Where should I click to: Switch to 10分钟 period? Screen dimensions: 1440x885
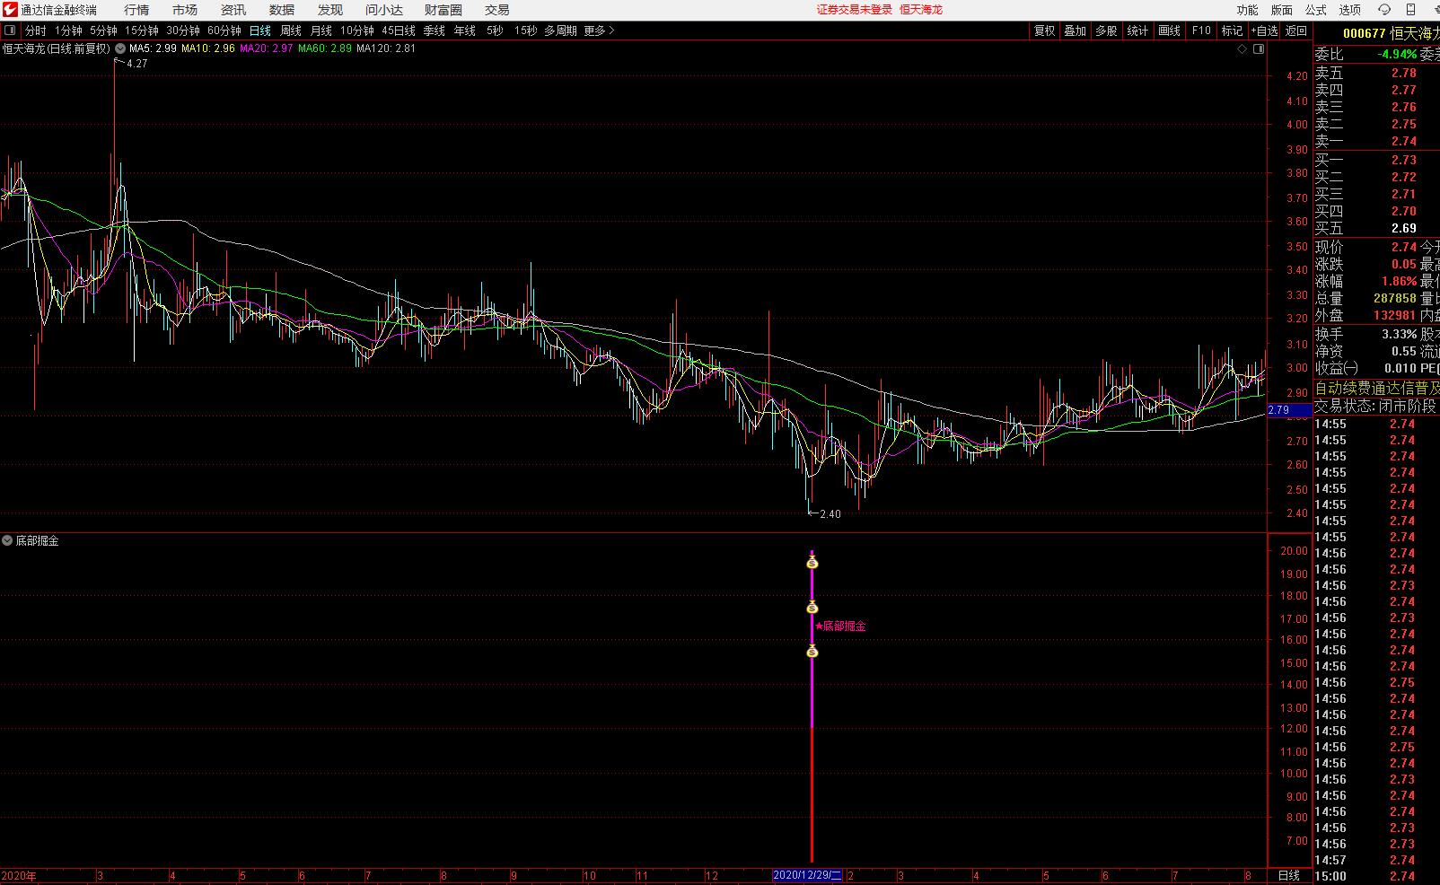tap(356, 31)
